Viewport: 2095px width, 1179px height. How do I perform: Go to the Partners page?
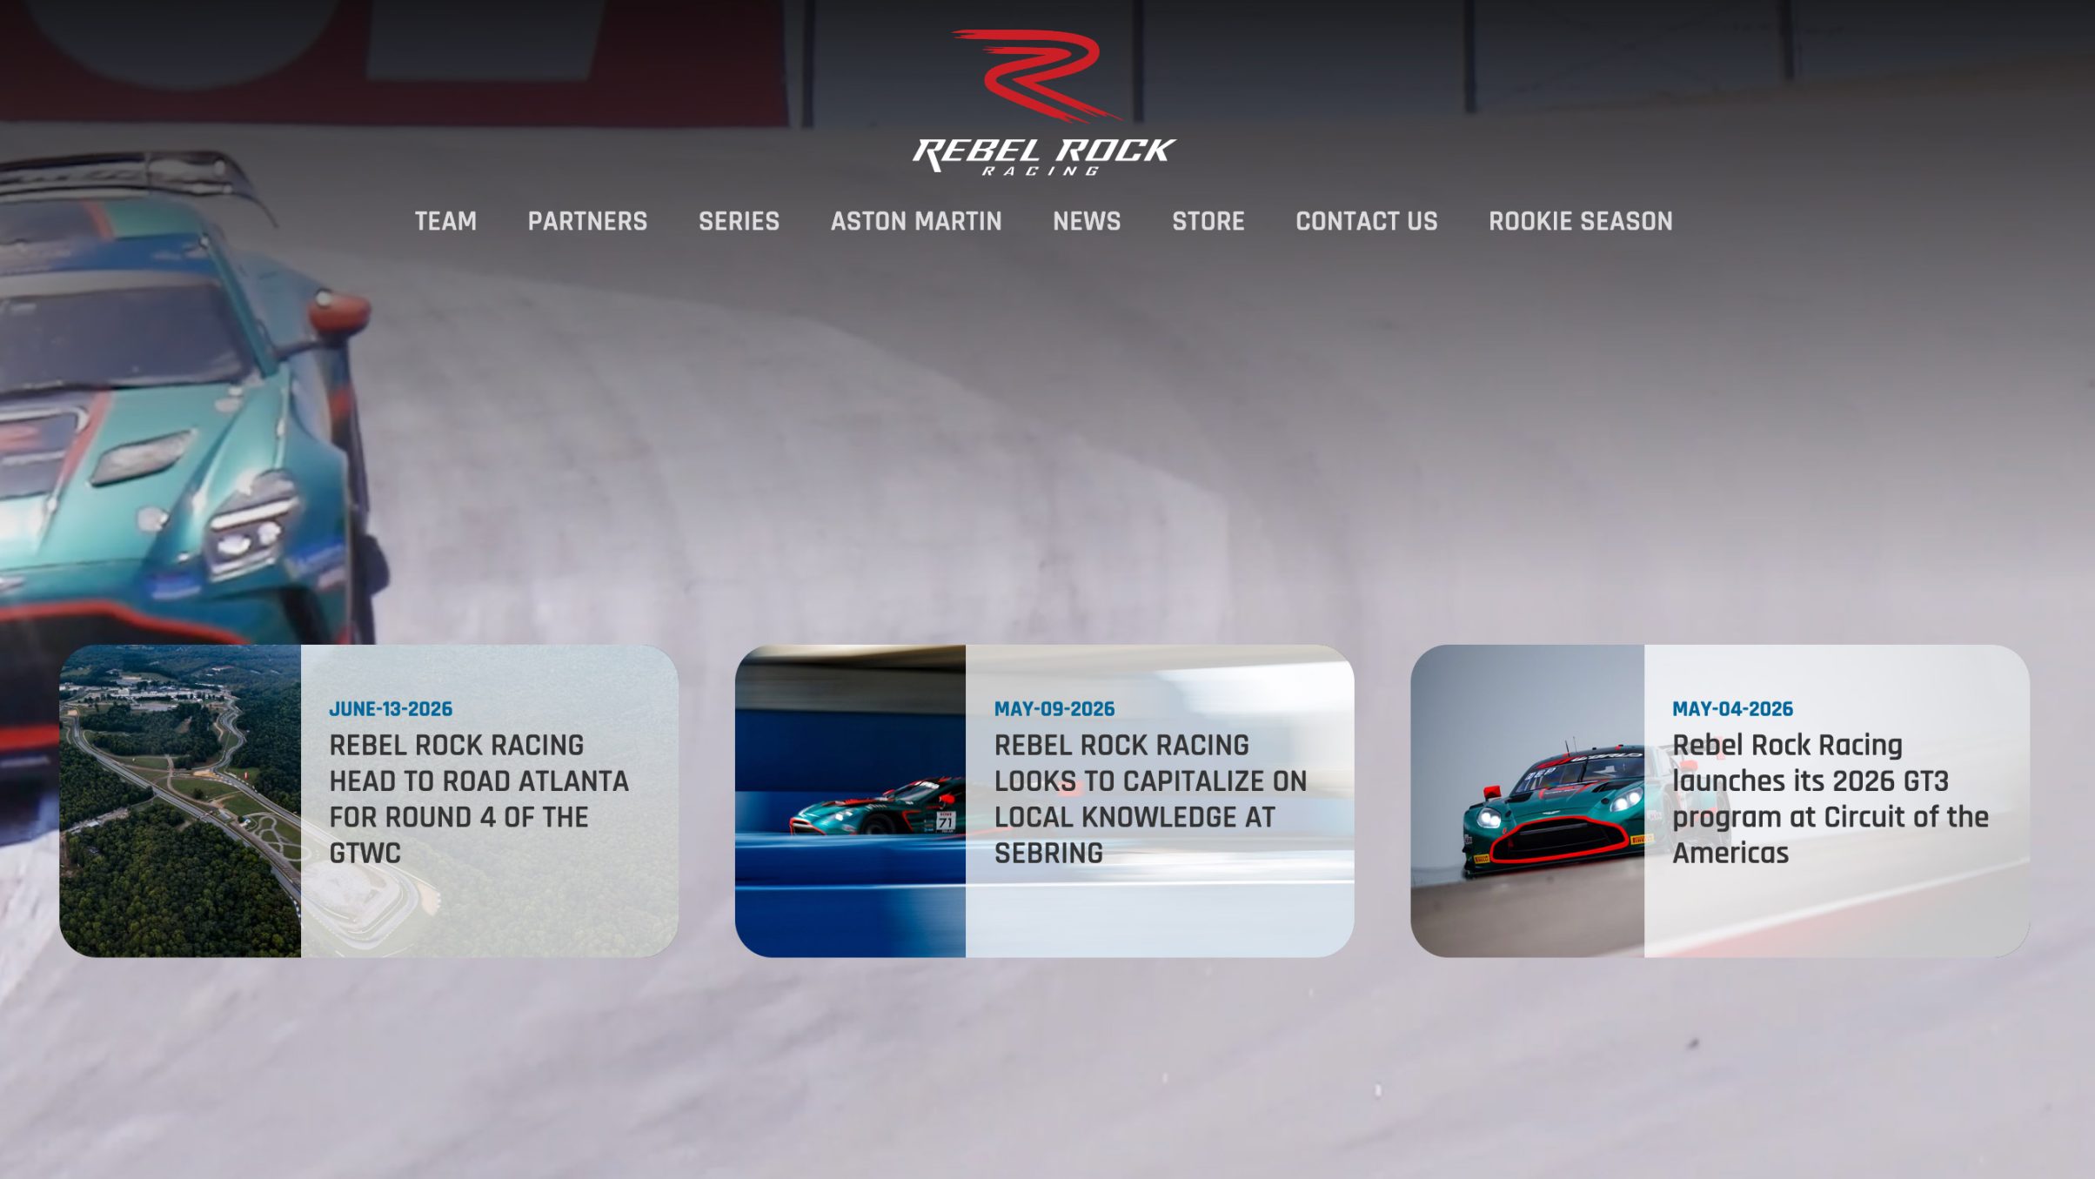point(587,221)
